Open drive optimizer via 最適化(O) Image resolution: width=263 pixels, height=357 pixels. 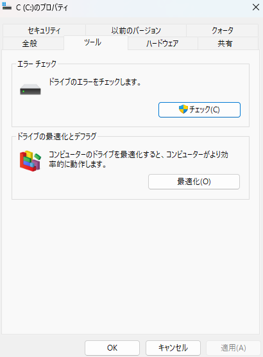point(194,182)
